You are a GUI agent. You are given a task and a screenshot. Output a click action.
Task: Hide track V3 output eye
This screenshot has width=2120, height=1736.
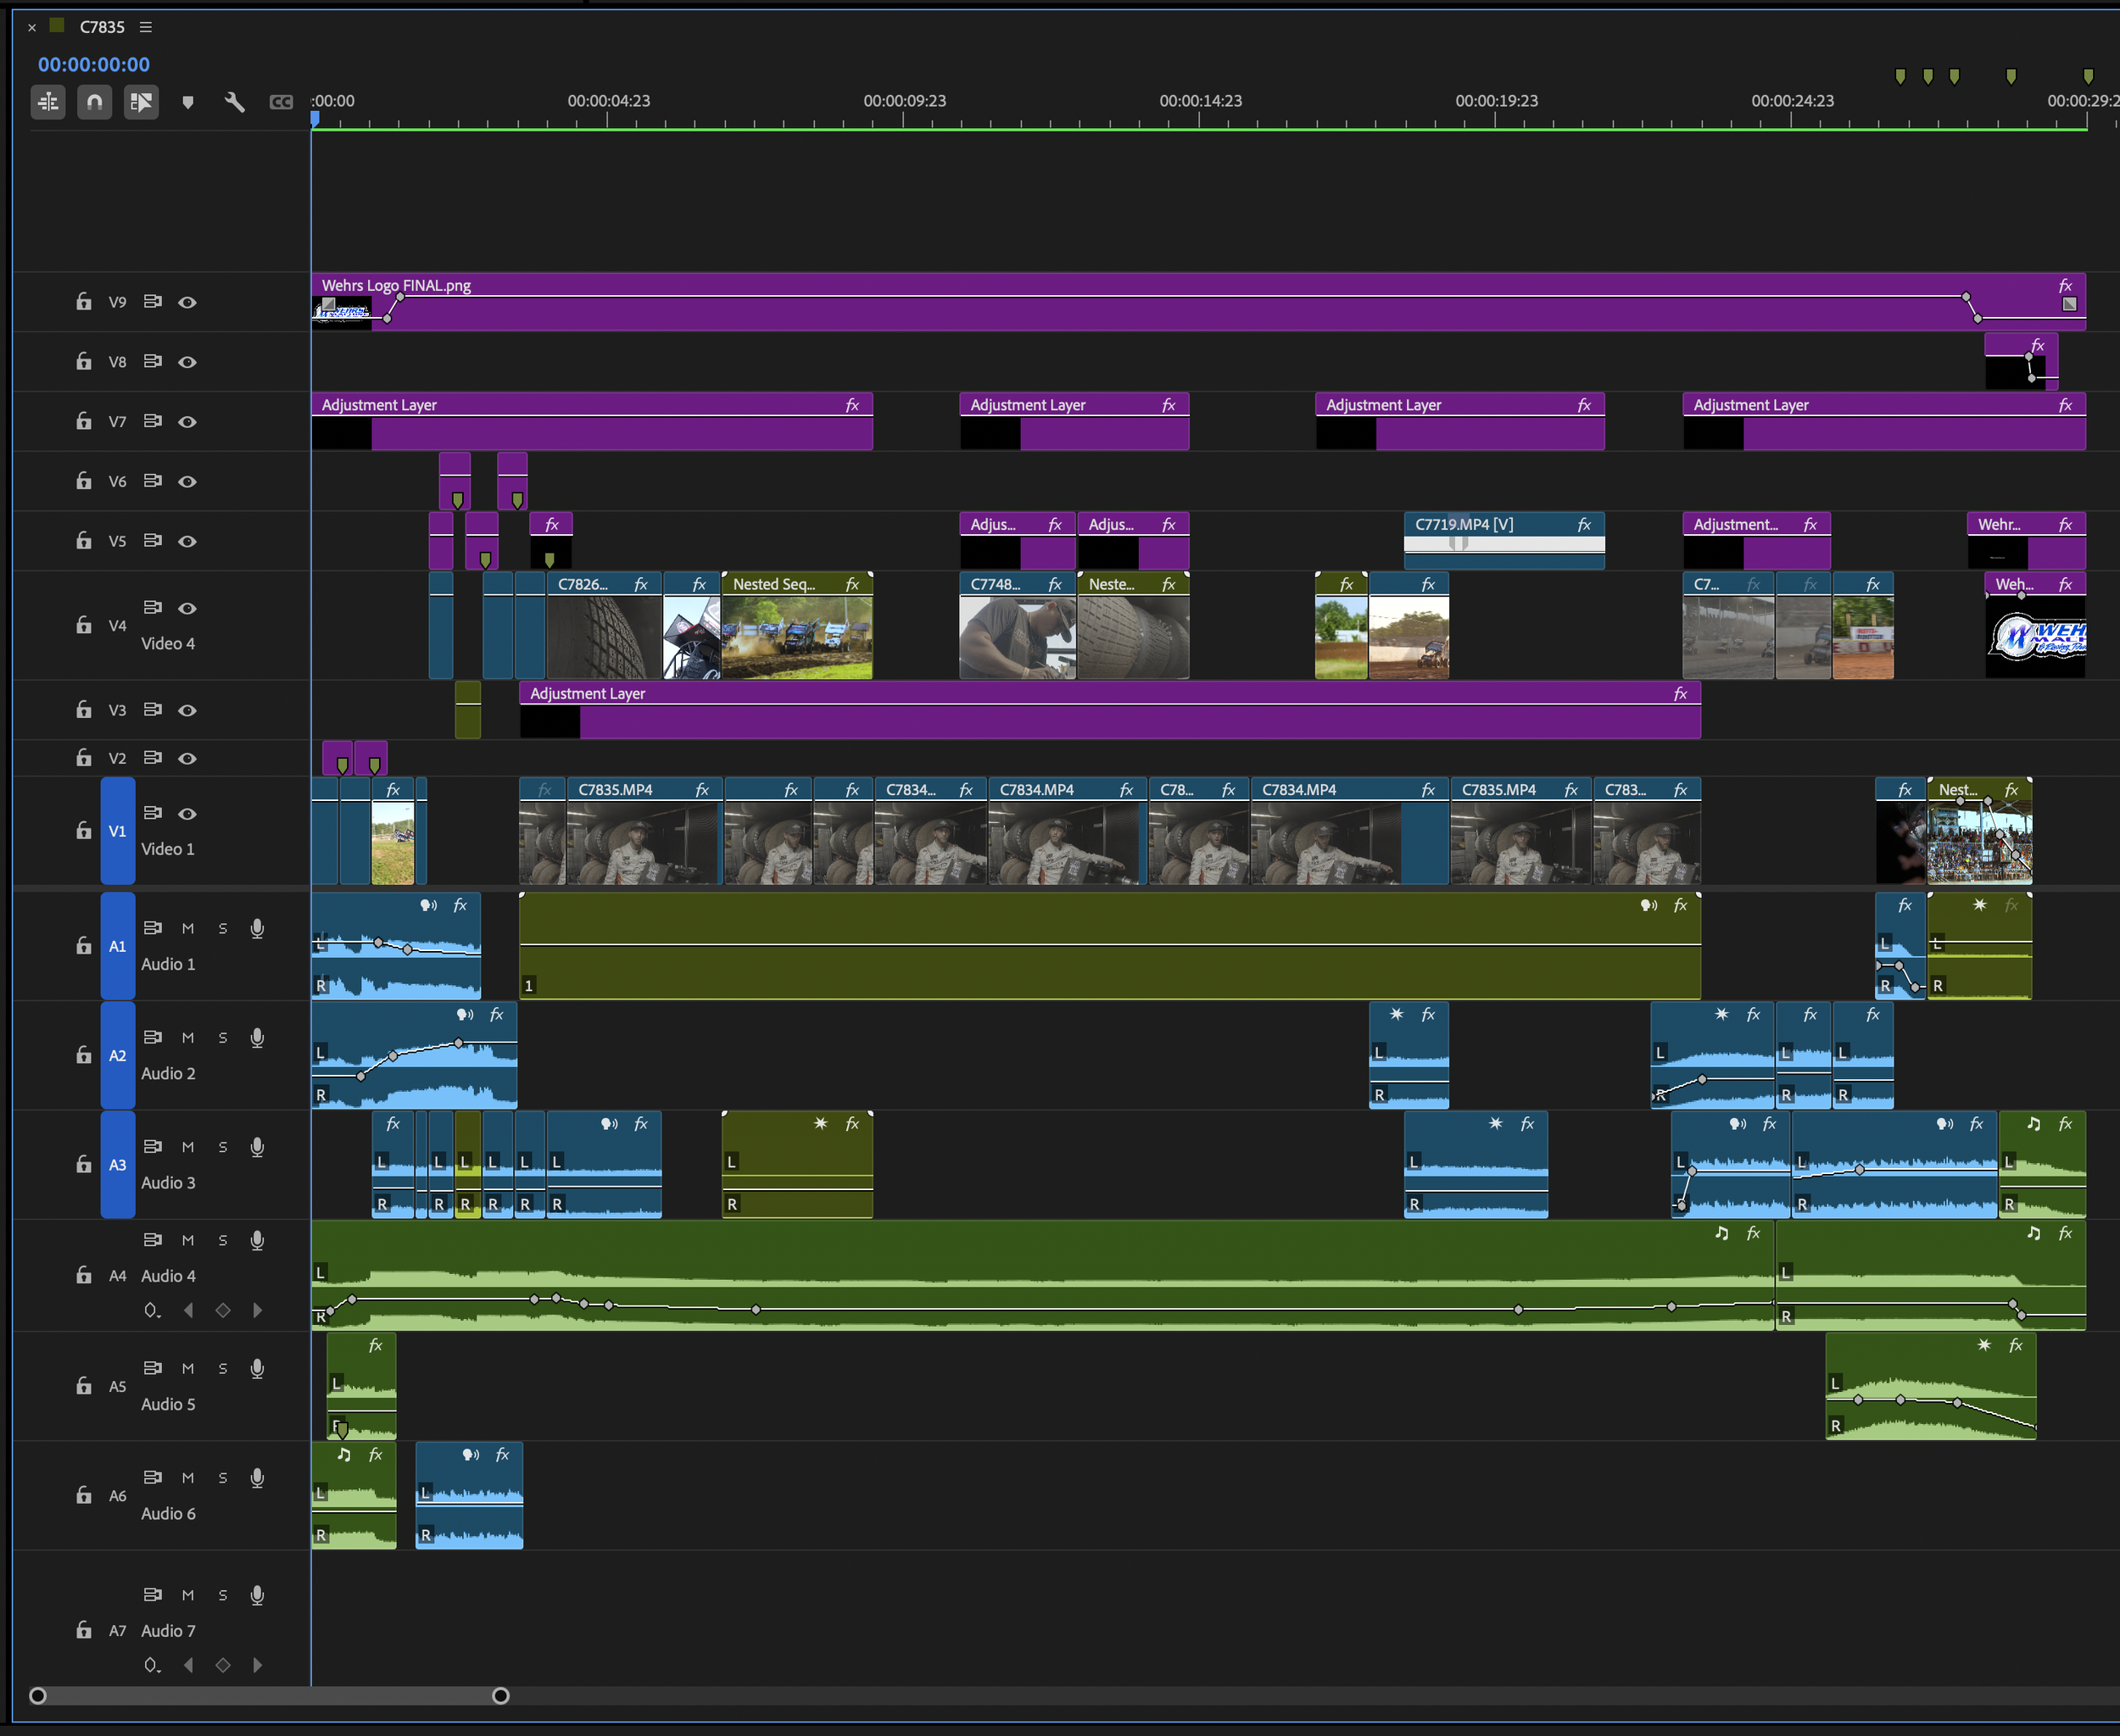coord(187,710)
